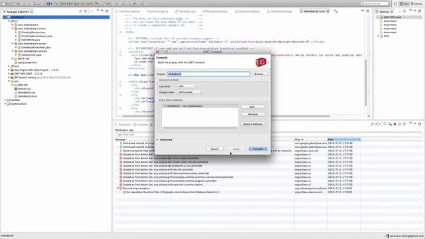Toggle Link with Editor in Package Explorer

point(86,11)
